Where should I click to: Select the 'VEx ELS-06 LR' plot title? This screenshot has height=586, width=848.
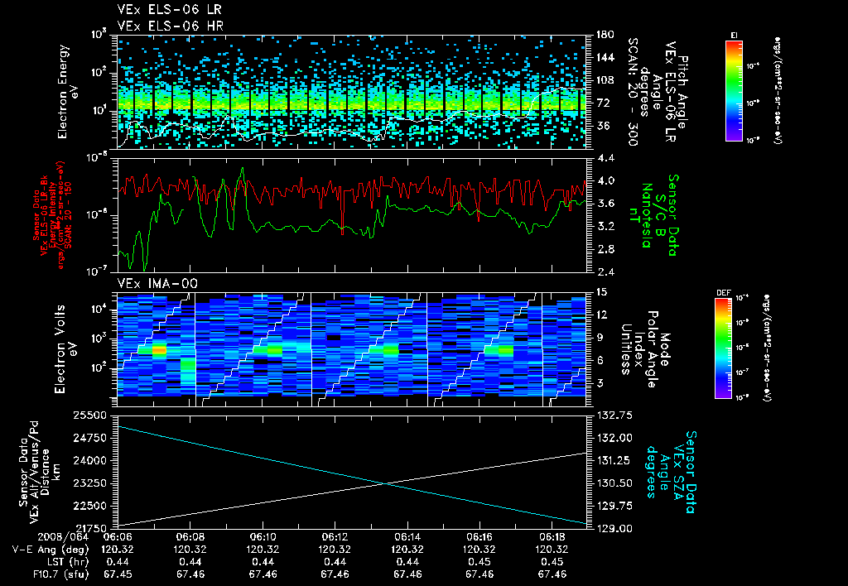tap(169, 9)
